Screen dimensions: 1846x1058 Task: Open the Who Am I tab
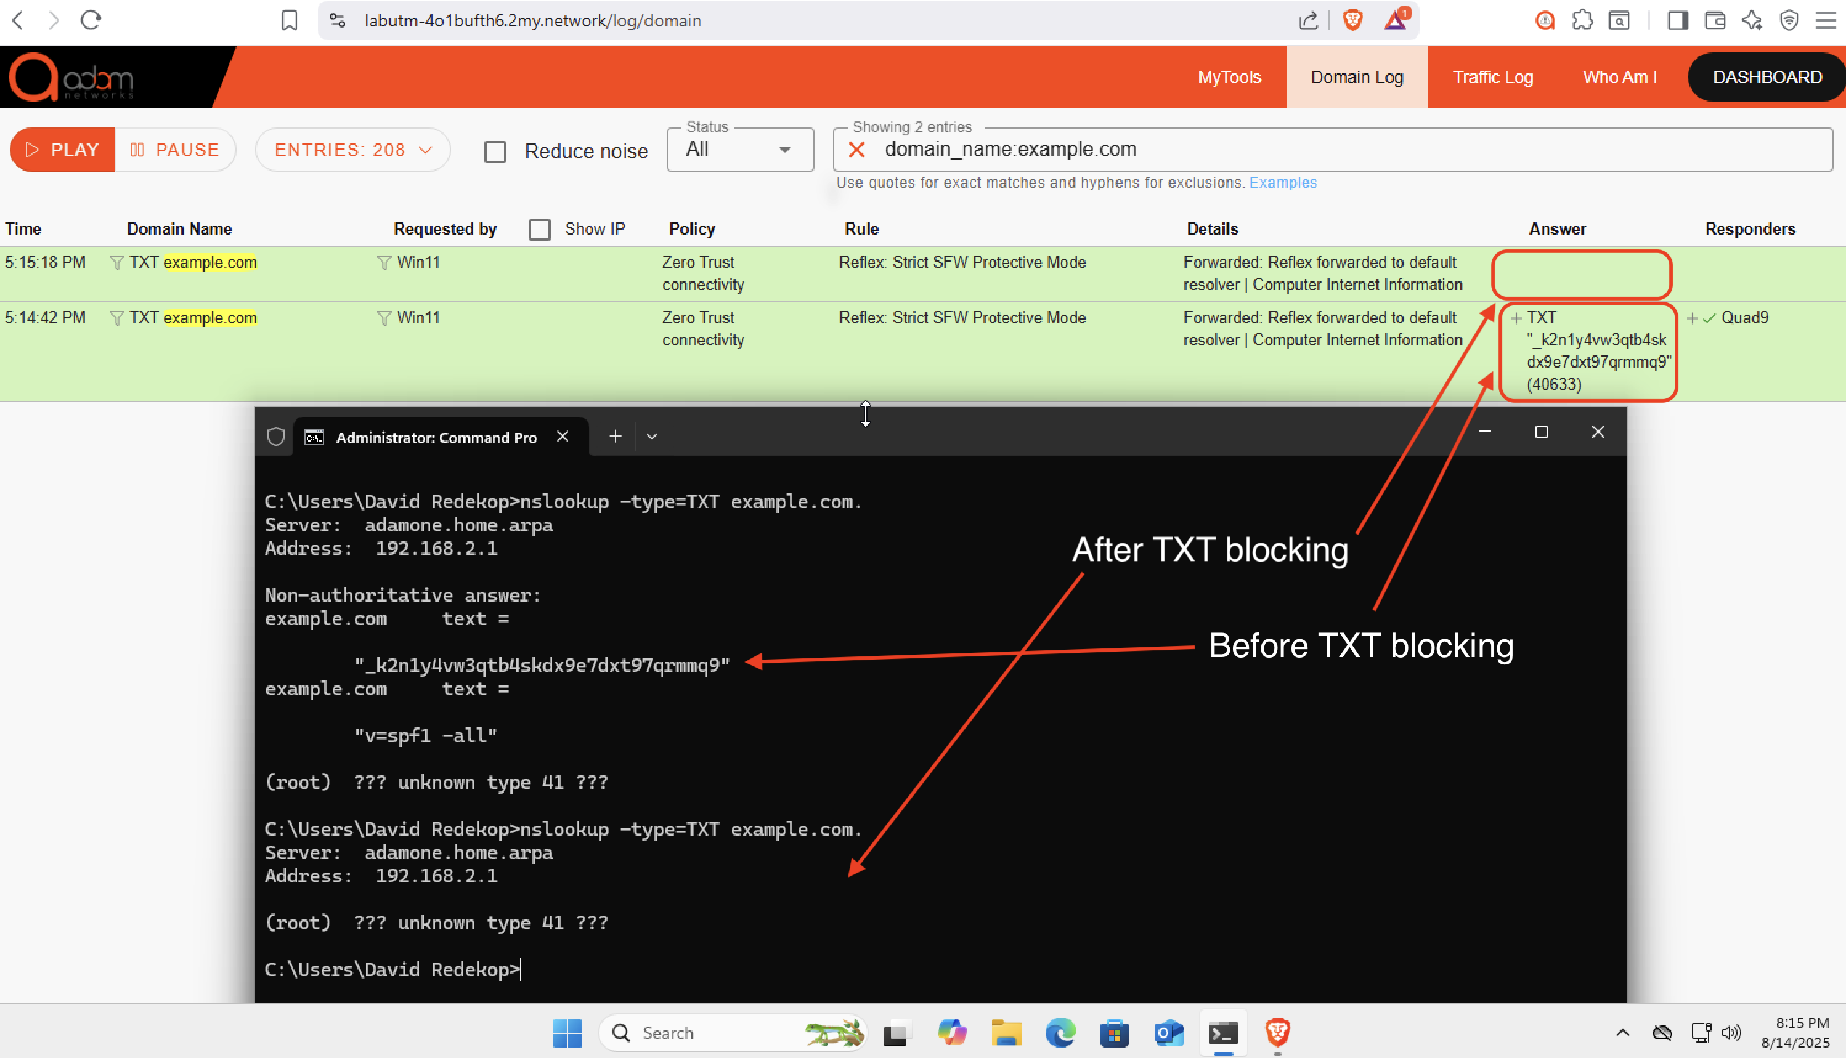[1620, 77]
